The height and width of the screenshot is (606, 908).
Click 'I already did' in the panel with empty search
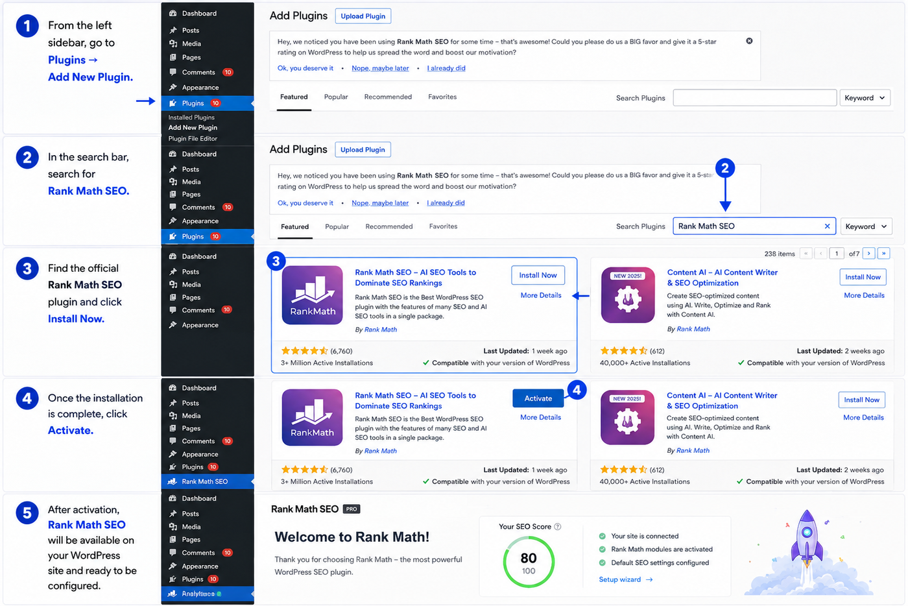(x=446, y=68)
